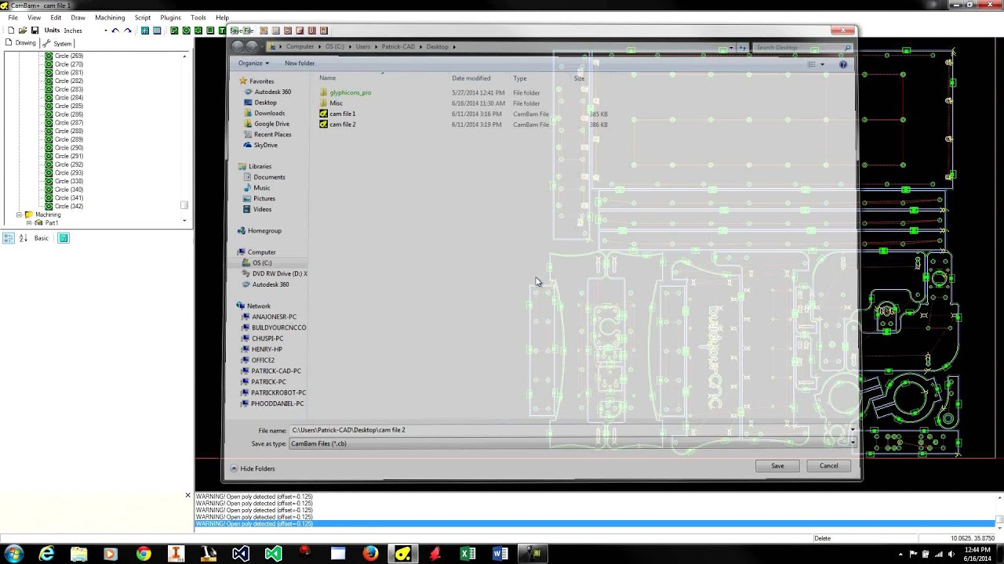The width and height of the screenshot is (1004, 564).
Task: Click the Open file folder icon in CamBam toolbar
Action: click(23, 31)
